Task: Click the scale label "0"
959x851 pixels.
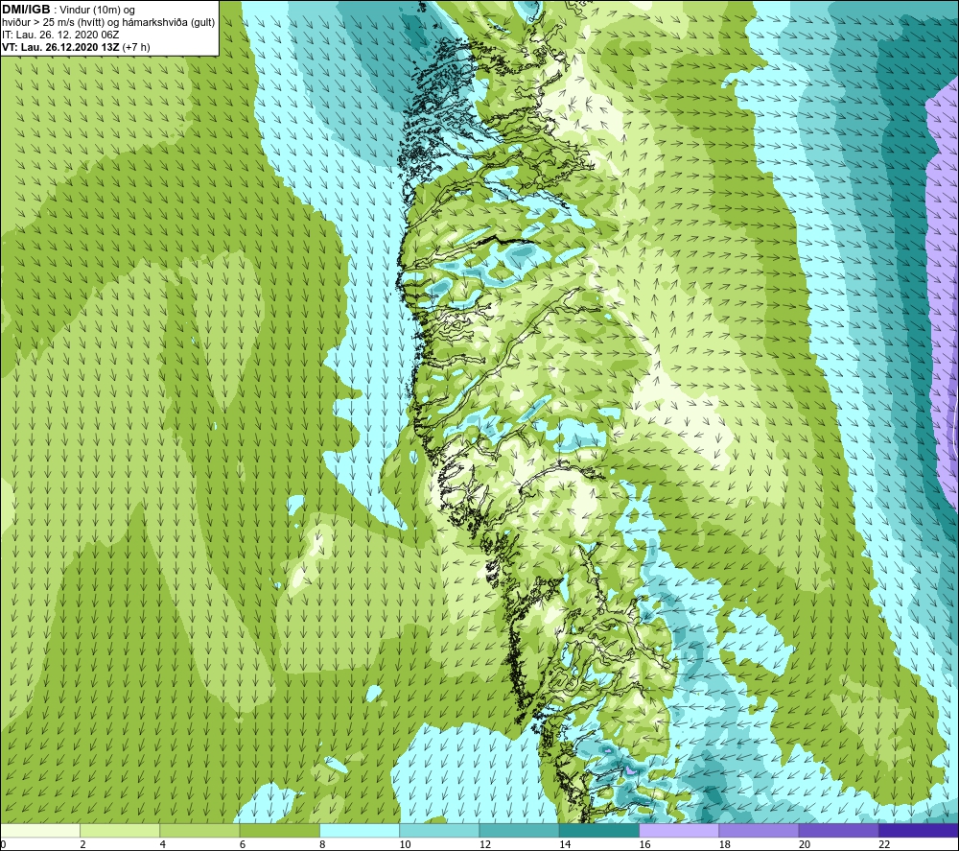Action: point(4,844)
